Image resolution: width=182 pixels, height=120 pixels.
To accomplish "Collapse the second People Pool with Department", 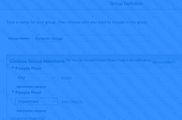I will [x=13, y=92].
